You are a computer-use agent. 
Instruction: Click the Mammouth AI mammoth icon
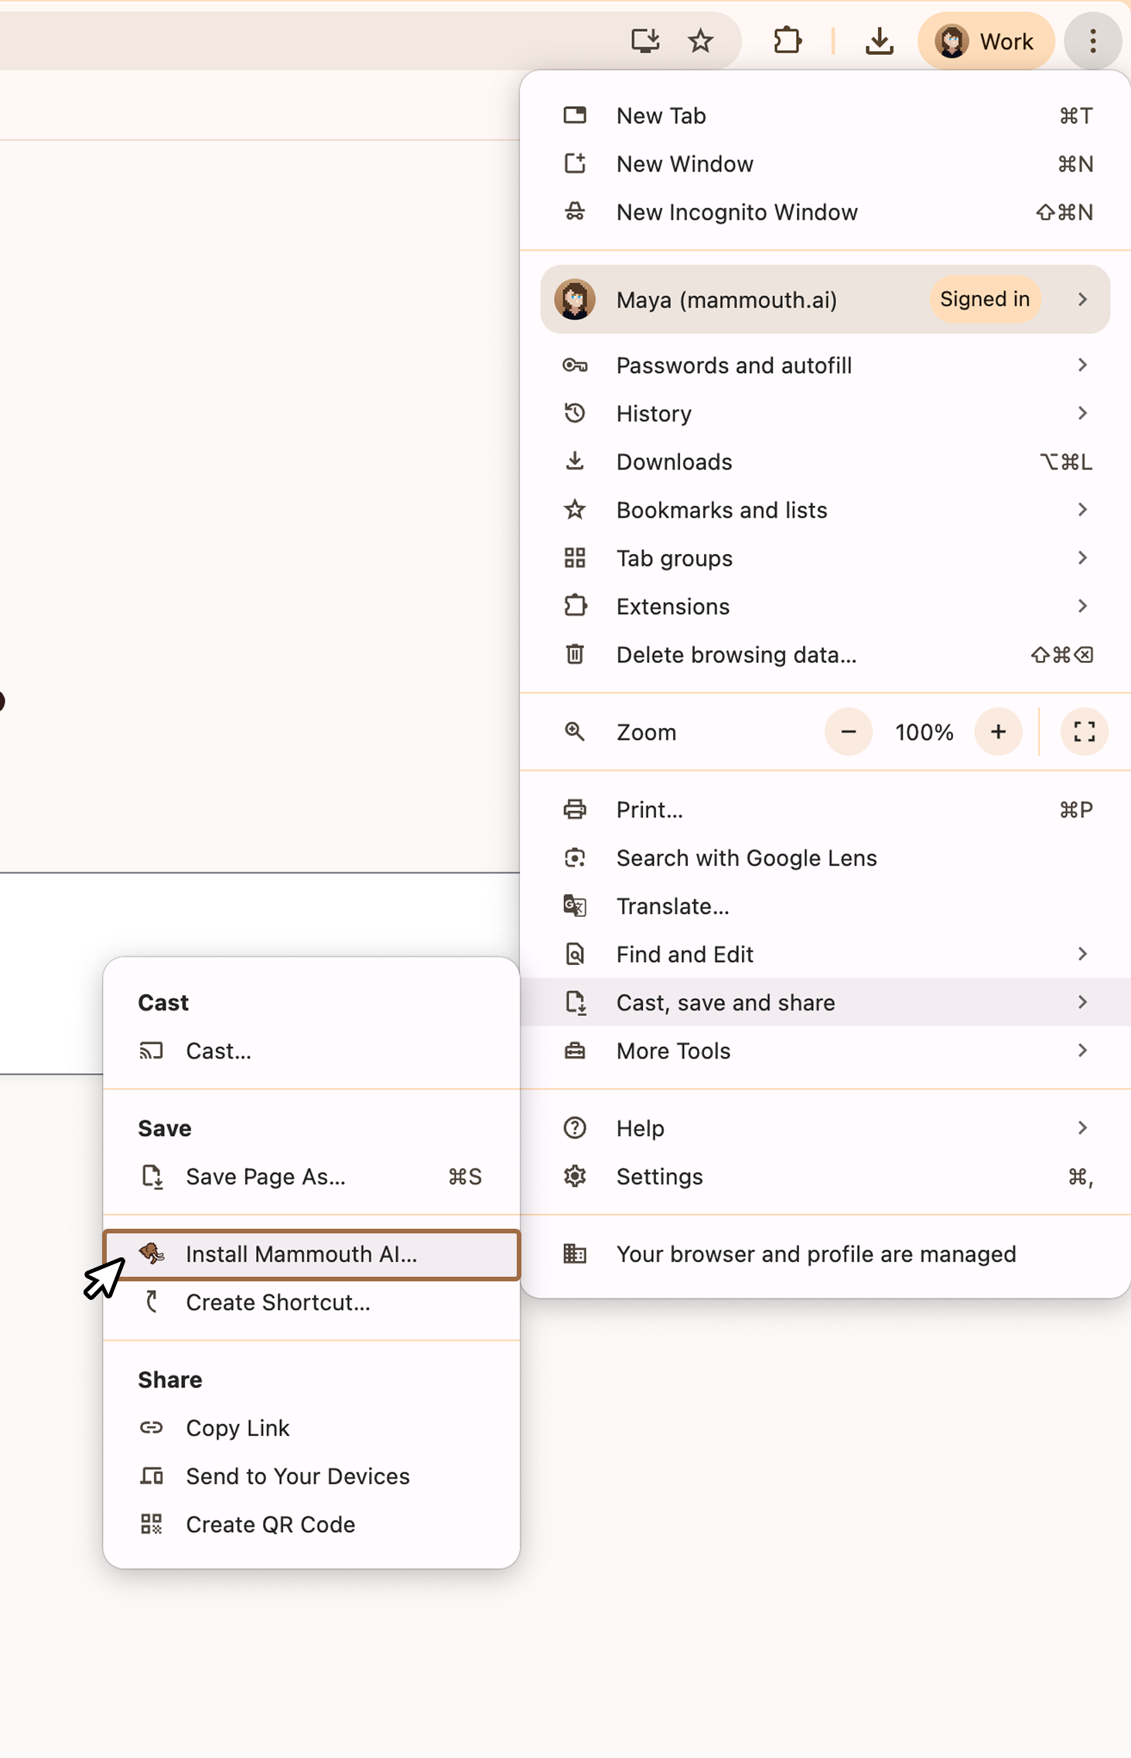(x=152, y=1254)
